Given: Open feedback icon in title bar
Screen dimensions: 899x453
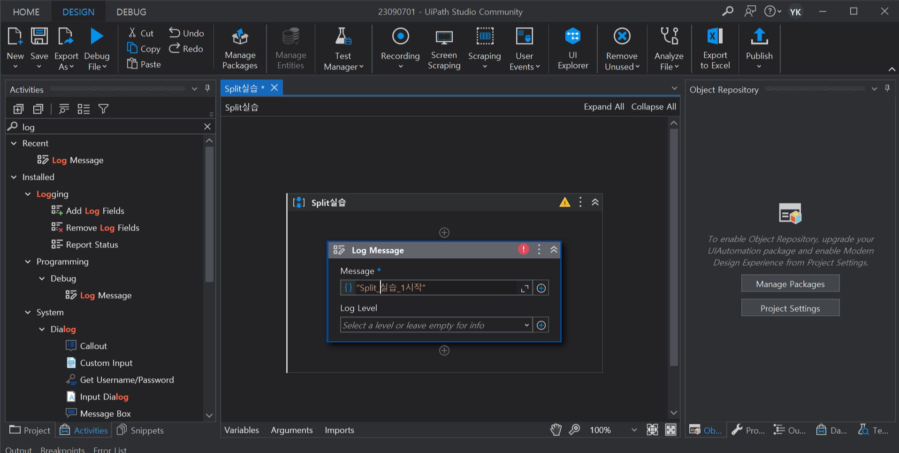Looking at the screenshot, I should (750, 11).
